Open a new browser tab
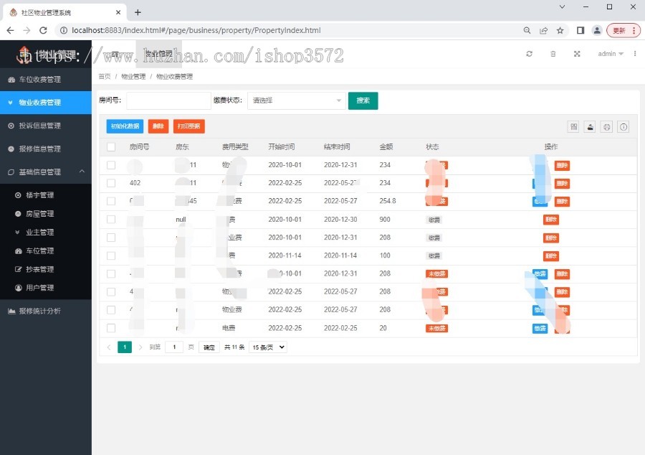Screen dimensions: 645x455 click(x=138, y=12)
